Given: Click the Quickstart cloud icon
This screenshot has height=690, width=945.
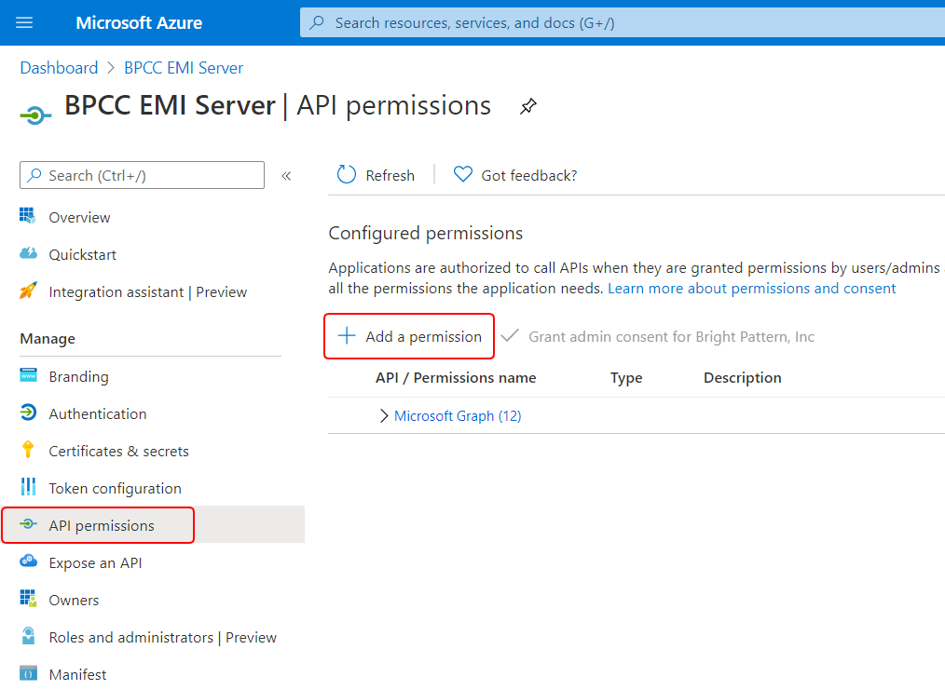Looking at the screenshot, I should pyautogui.click(x=28, y=253).
